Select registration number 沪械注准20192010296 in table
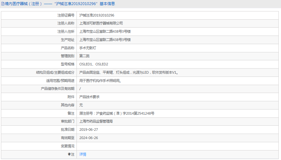281x160 pixels. tap(97, 16)
